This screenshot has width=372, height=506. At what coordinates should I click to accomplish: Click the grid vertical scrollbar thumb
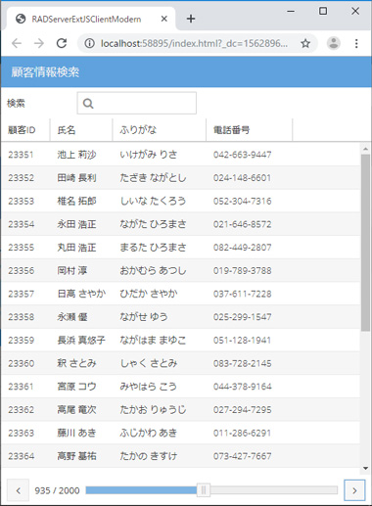tap(365, 243)
